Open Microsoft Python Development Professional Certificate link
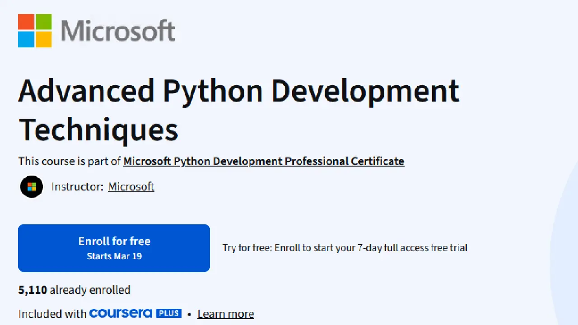This screenshot has height=325, width=578. (x=264, y=161)
